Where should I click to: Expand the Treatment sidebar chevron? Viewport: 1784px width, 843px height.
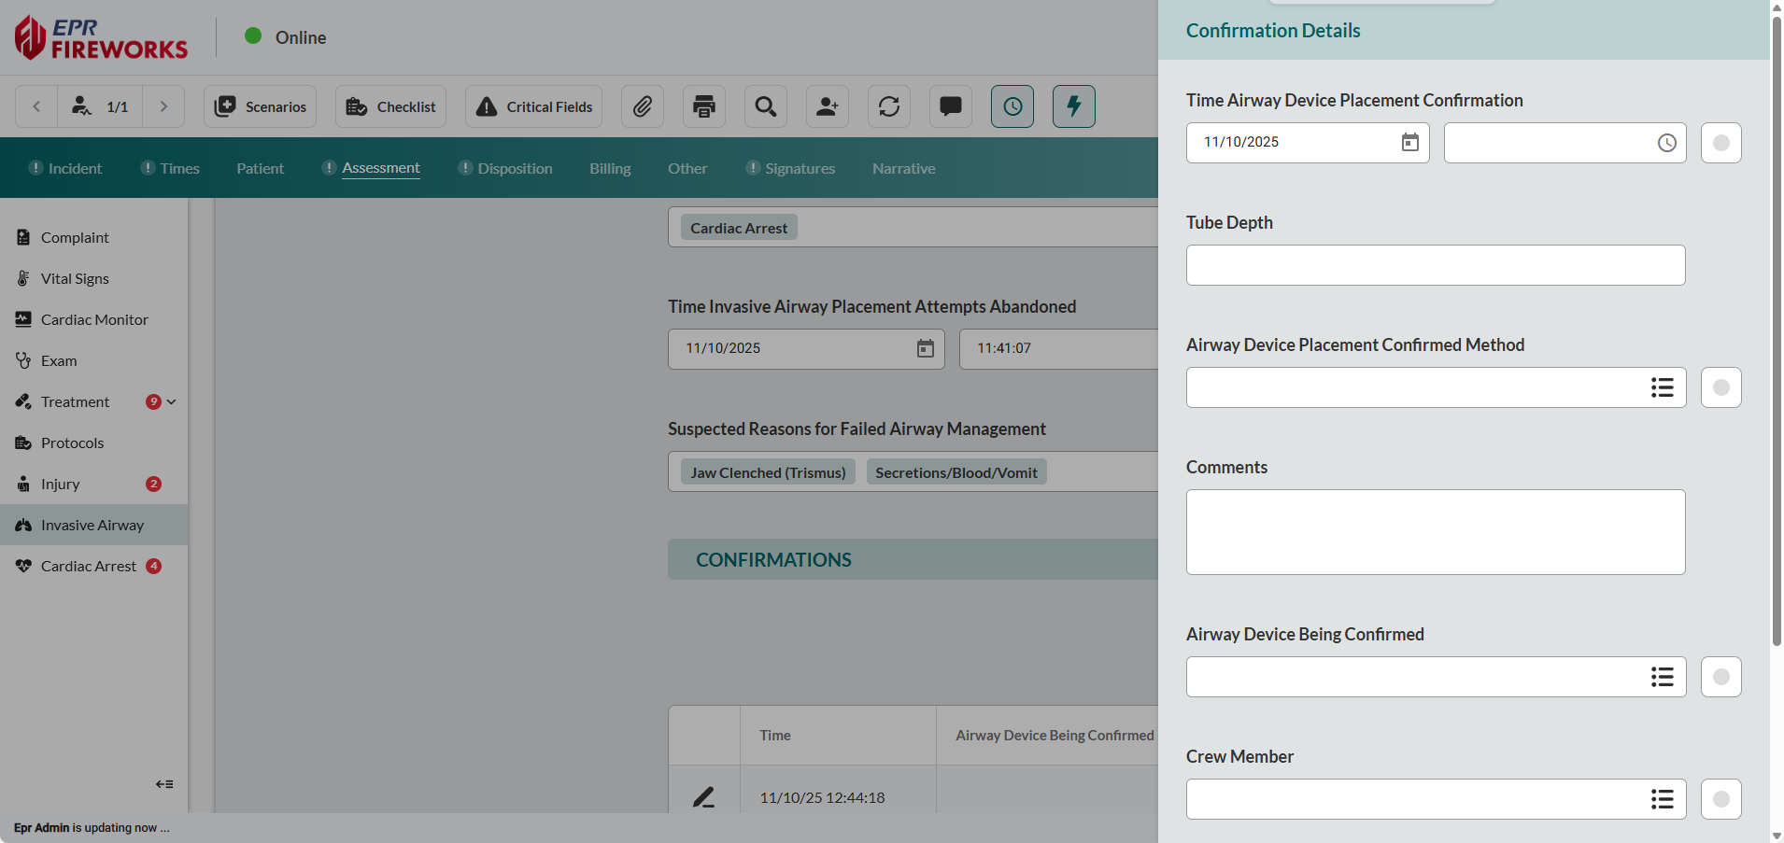pos(172,401)
